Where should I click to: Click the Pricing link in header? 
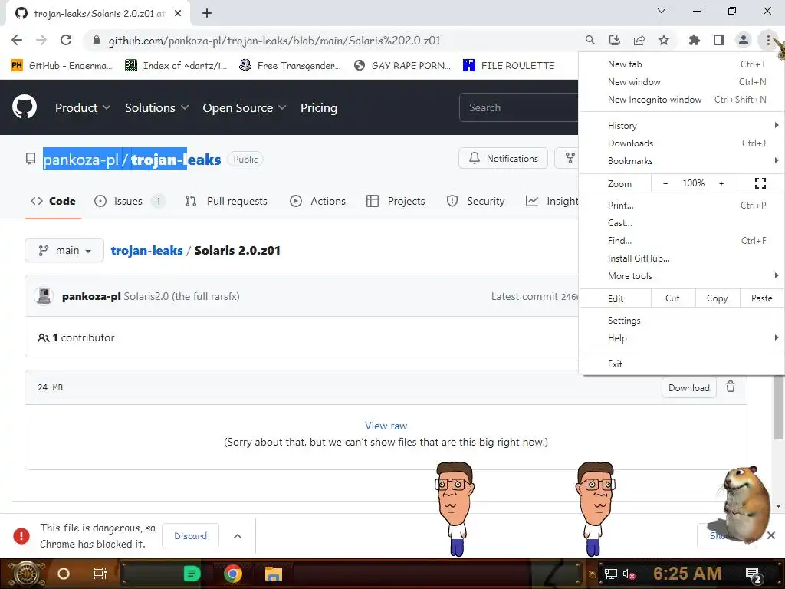pyautogui.click(x=319, y=107)
